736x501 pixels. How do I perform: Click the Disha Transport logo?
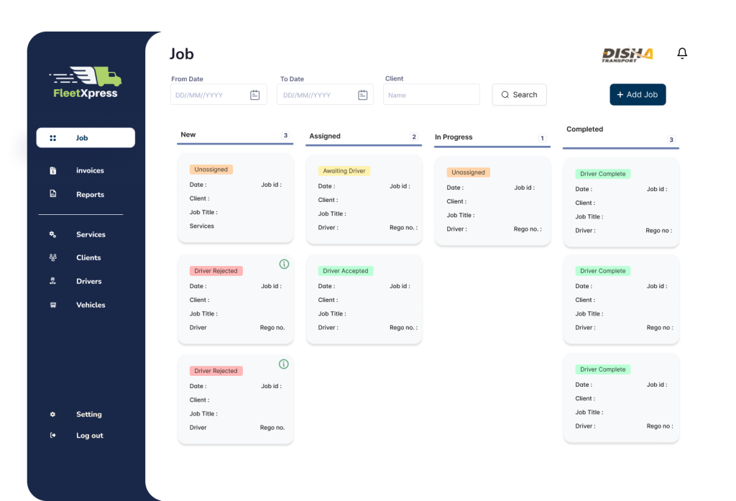(627, 55)
